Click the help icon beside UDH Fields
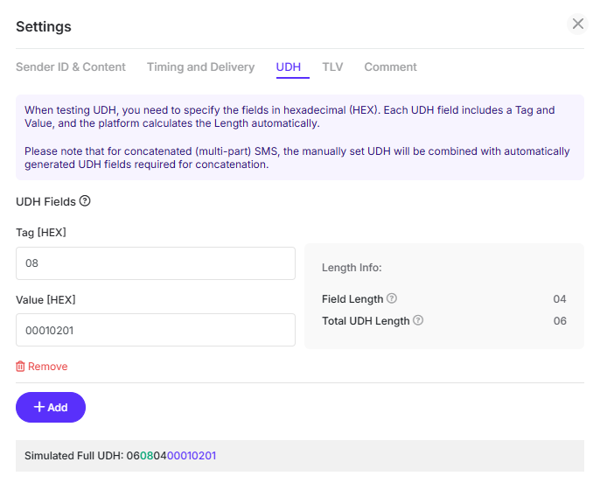600x483 pixels. 85,201
